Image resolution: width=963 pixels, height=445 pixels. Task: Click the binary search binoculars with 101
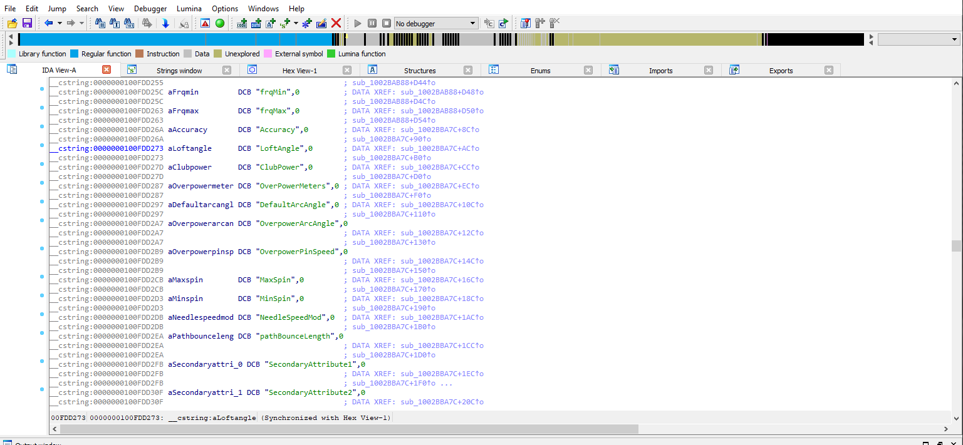130,23
